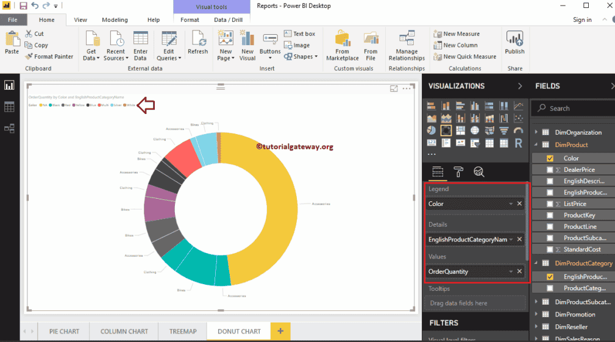Open the Shapes dropdown

pos(301,57)
